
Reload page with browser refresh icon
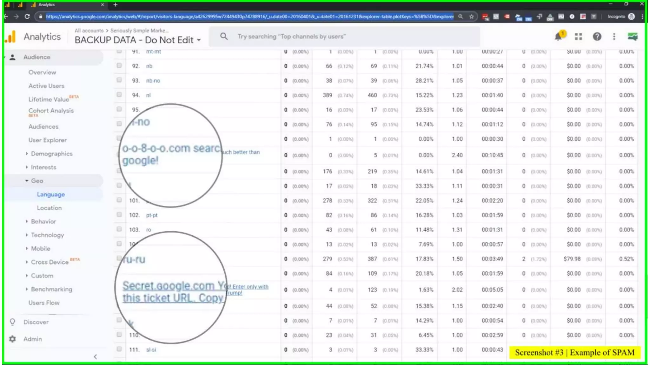[27, 16]
